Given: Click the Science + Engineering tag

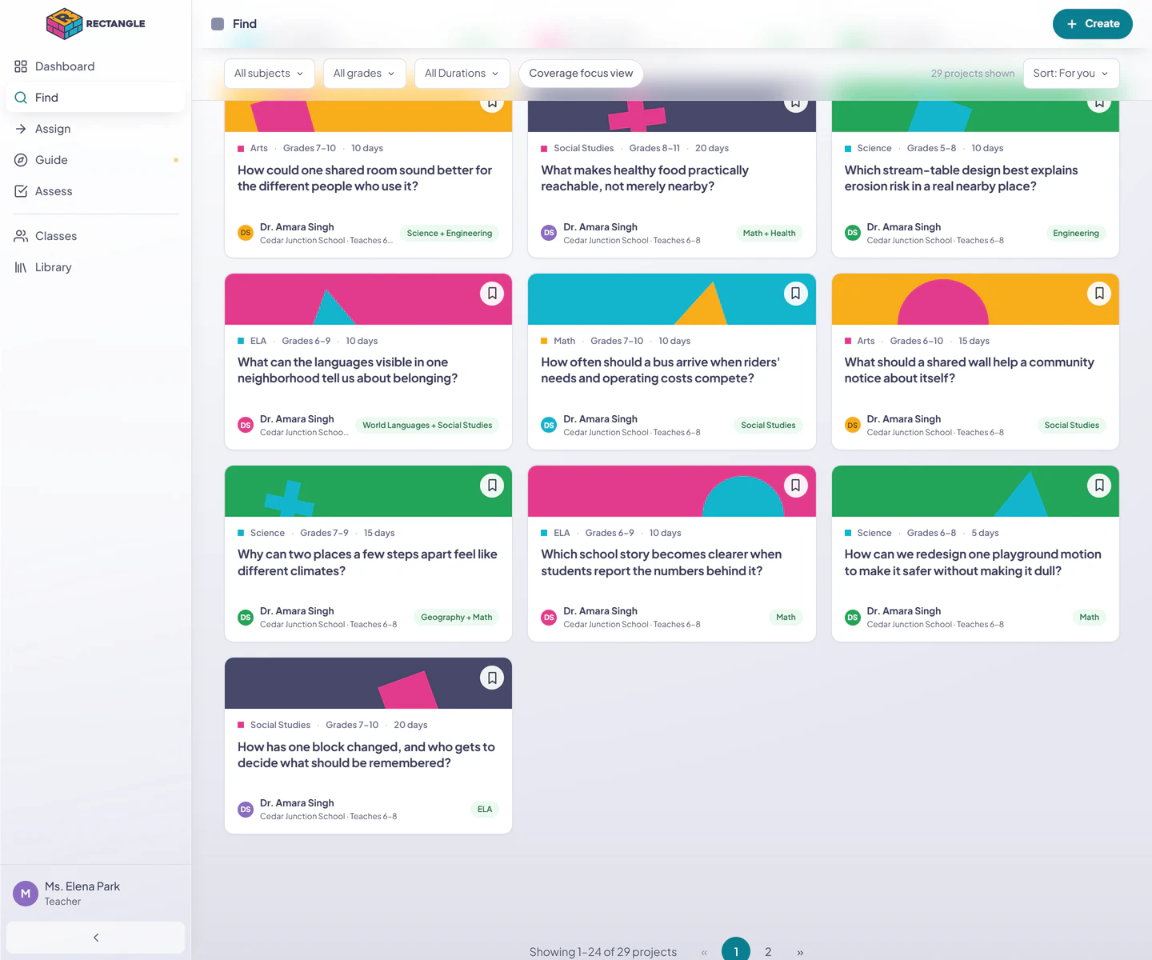Looking at the screenshot, I should point(450,234).
